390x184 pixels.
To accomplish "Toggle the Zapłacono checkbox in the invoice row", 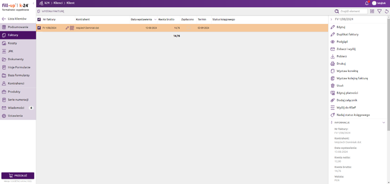I will click(189, 28).
